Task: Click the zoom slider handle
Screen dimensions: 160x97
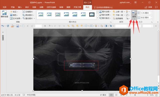Action: 135,95
